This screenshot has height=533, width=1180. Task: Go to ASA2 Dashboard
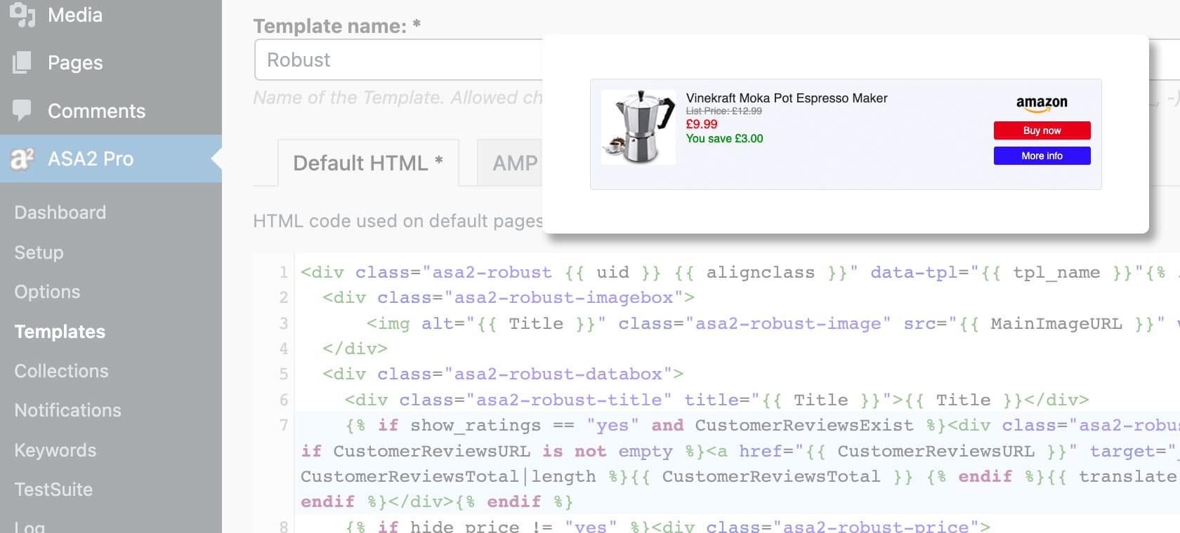click(60, 212)
